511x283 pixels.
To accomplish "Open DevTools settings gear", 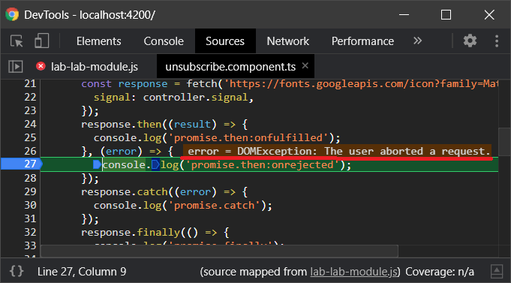I will (x=470, y=41).
